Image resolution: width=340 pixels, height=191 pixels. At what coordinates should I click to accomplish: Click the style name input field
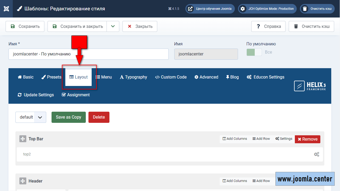pos(88,54)
